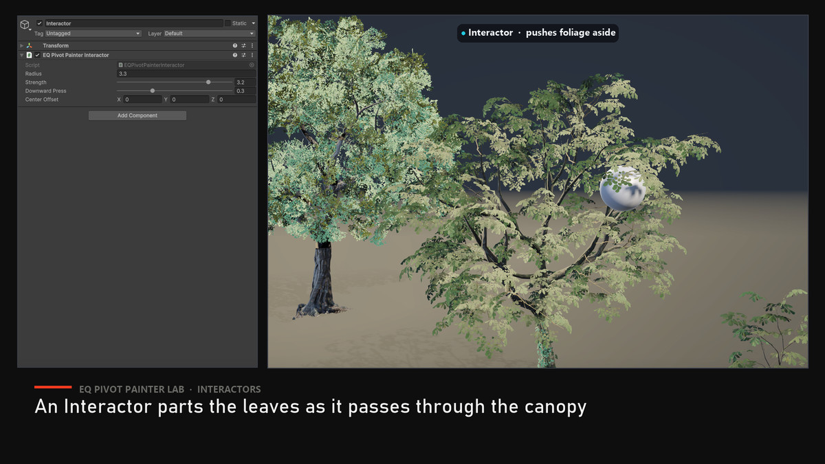Collapse the EQ Pivot Painter Interactor foldout

(x=22, y=55)
